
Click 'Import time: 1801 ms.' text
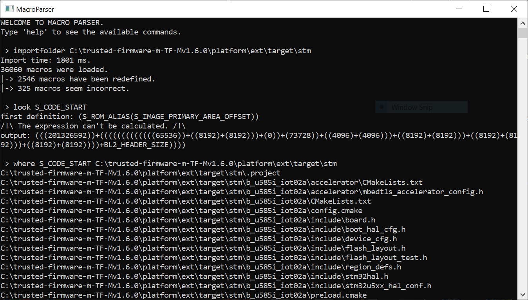(x=45, y=60)
